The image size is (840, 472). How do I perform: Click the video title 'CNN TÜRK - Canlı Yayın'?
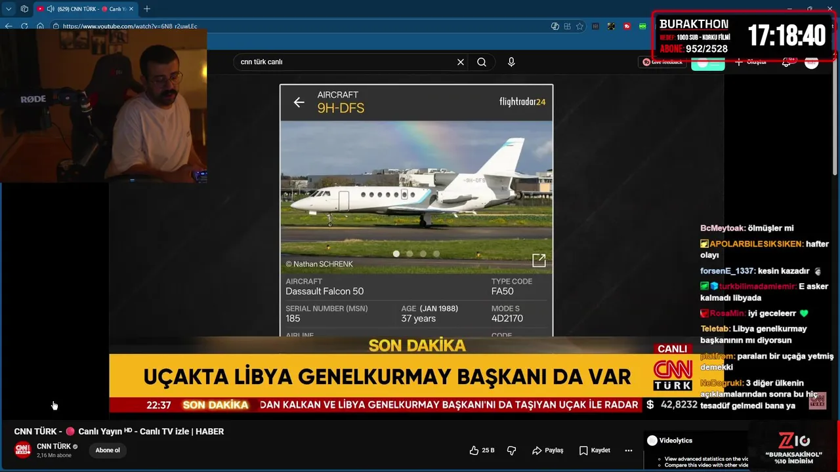pos(119,431)
